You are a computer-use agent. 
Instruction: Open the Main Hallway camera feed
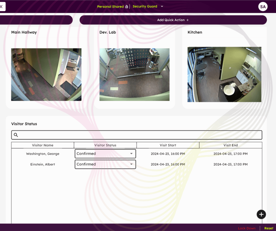(46, 74)
